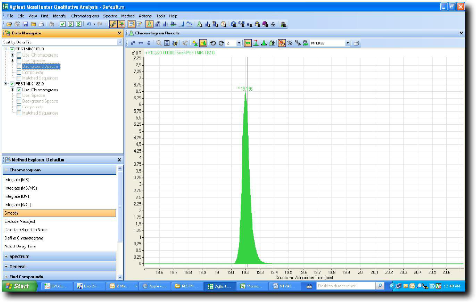Click the Autoscale Y-axis vertical arrow icon
Image resolution: width=476 pixels, height=302 pixels.
[x=149, y=43]
